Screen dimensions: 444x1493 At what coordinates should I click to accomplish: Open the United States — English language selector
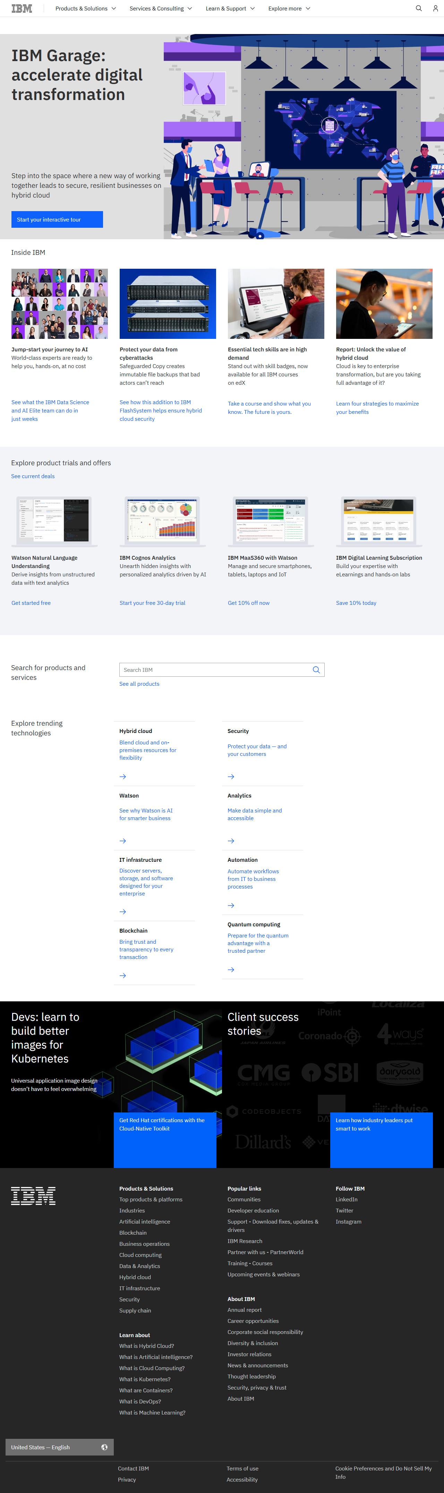(x=60, y=1446)
